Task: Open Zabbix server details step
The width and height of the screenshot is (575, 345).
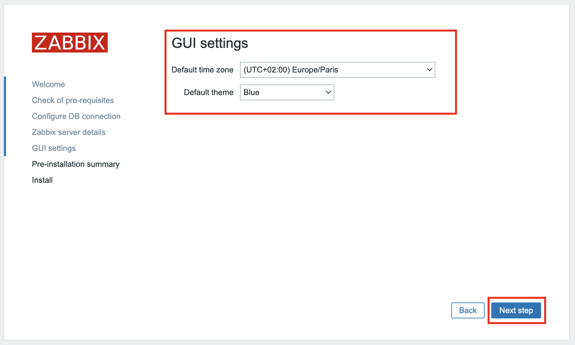Action: (68, 132)
